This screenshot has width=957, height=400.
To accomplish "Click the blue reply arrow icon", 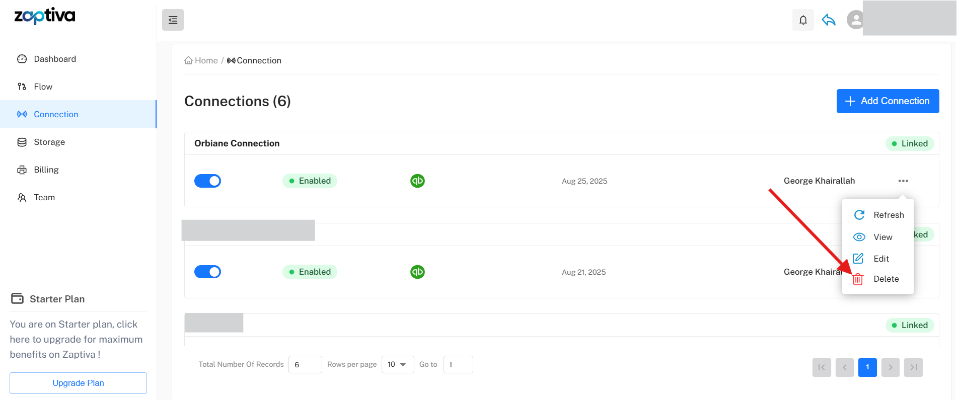I will pos(829,20).
